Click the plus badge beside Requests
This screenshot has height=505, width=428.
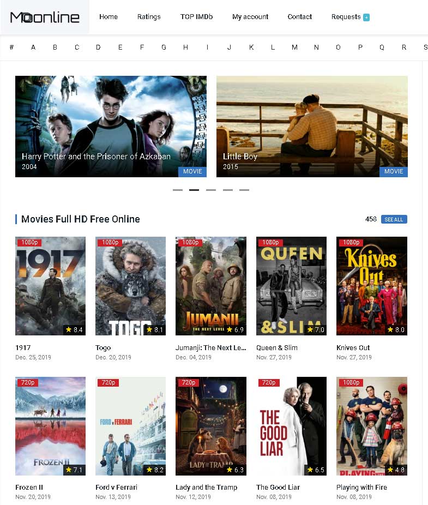click(366, 17)
